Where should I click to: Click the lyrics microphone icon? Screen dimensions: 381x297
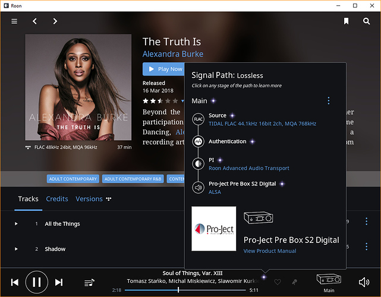click(x=294, y=282)
